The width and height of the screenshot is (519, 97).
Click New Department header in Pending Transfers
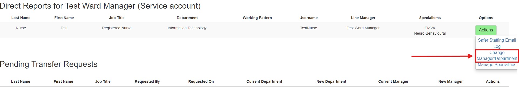point(331,81)
